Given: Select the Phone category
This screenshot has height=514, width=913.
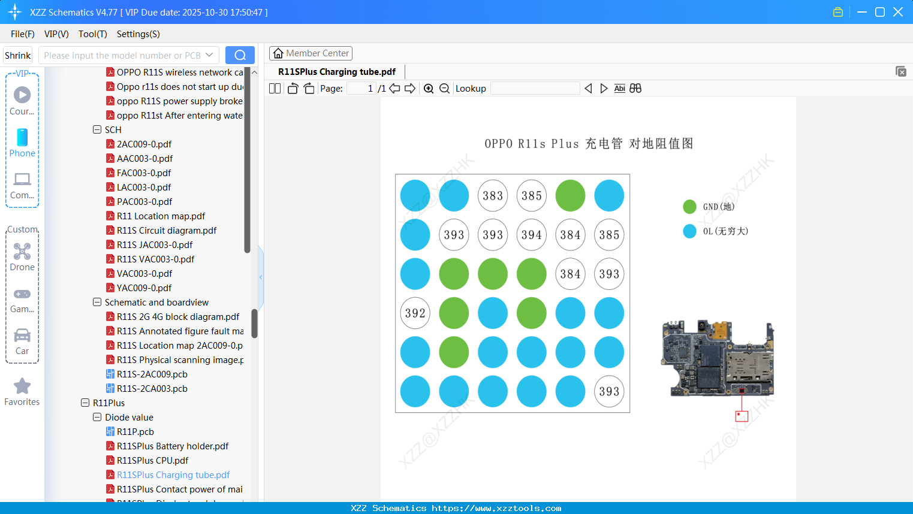Looking at the screenshot, I should tap(22, 143).
